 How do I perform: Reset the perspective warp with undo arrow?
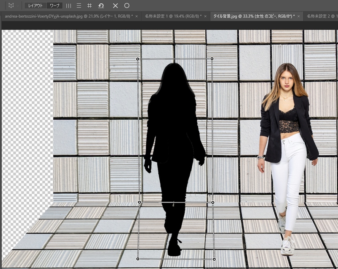[x=101, y=6]
